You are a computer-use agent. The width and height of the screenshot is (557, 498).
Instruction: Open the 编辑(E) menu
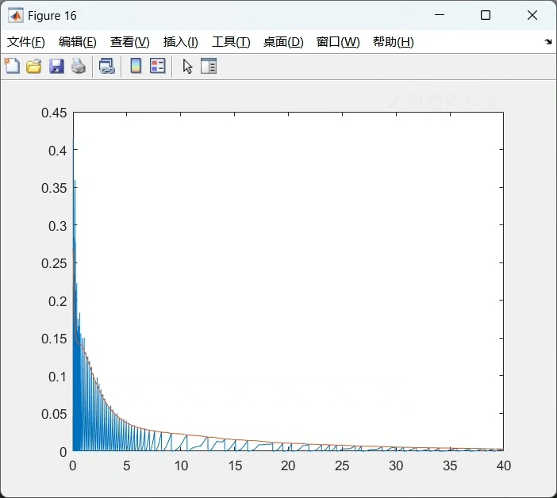pos(78,42)
